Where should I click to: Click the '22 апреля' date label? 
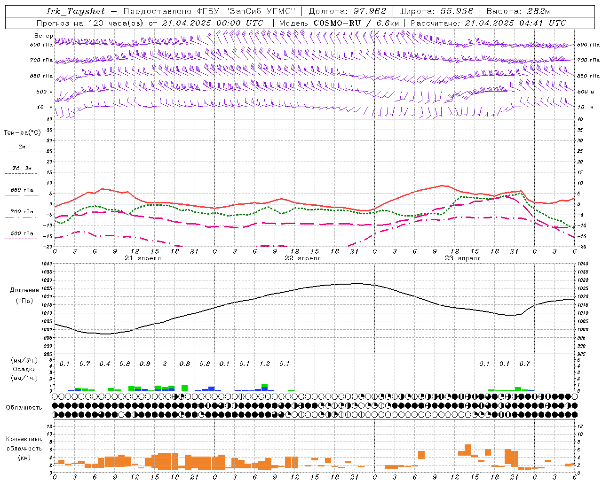tap(302, 258)
